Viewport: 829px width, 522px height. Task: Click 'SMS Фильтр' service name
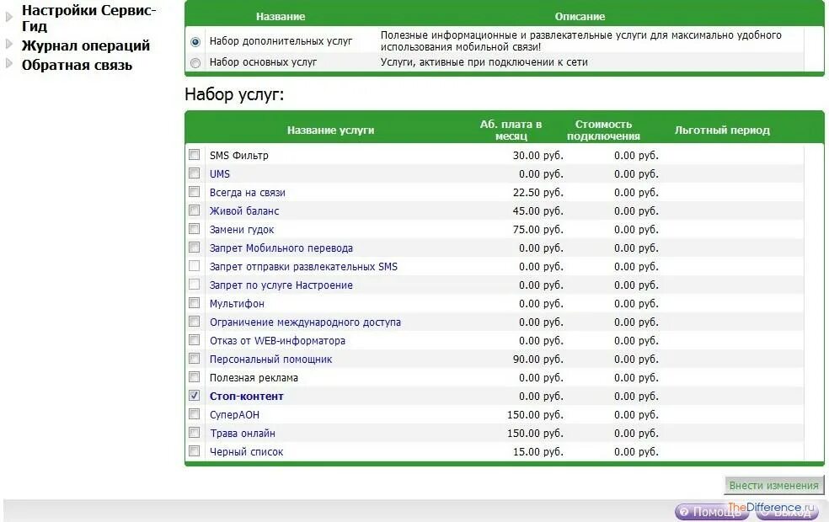(x=239, y=155)
